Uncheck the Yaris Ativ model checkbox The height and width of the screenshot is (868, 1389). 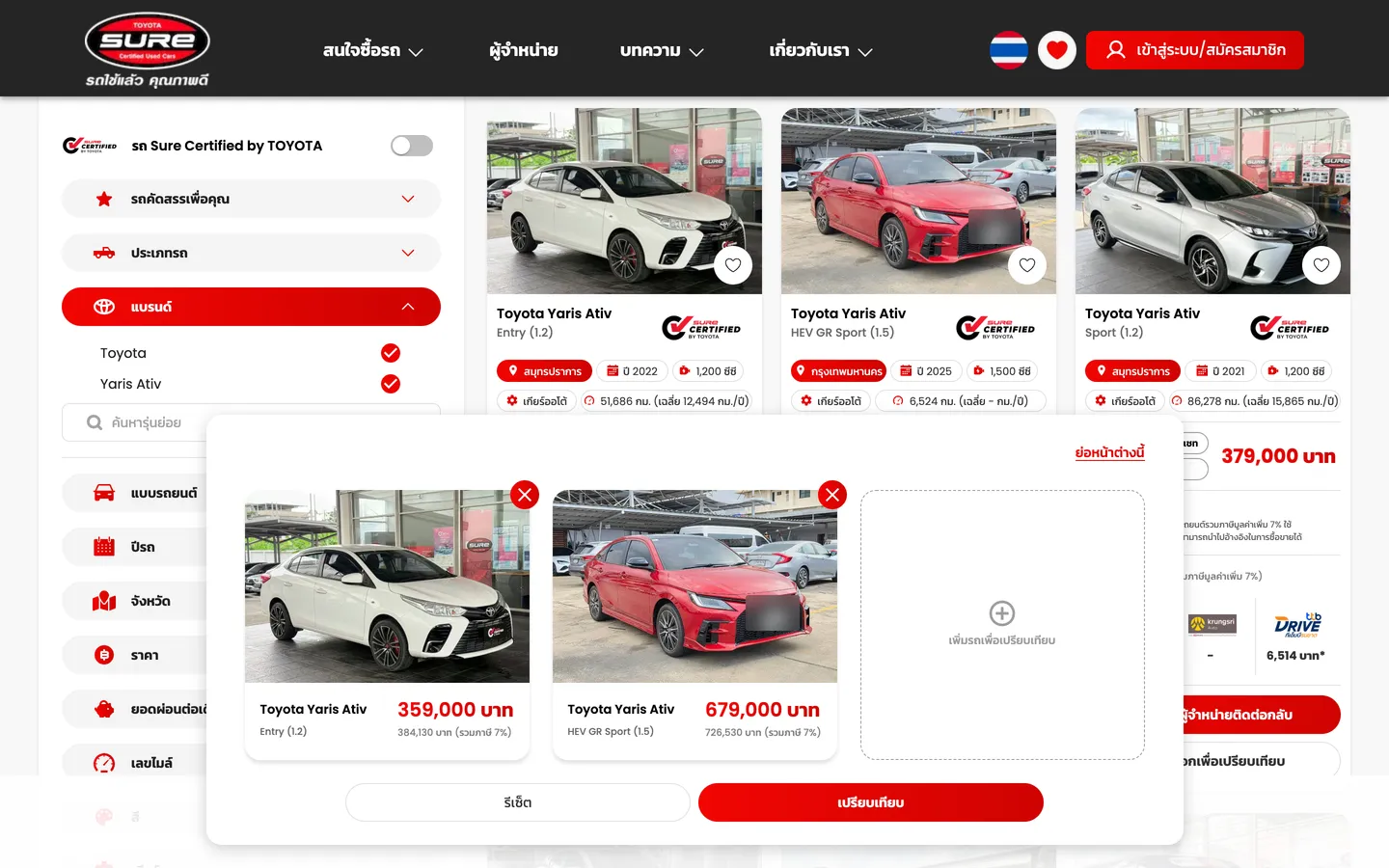pos(391,384)
